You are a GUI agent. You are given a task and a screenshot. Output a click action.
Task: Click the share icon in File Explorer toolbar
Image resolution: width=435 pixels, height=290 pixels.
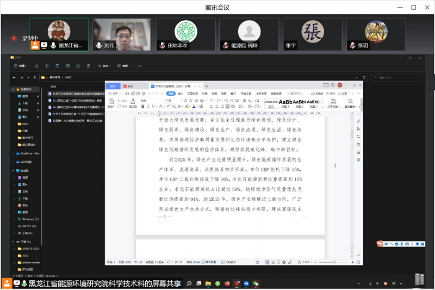coord(78,66)
